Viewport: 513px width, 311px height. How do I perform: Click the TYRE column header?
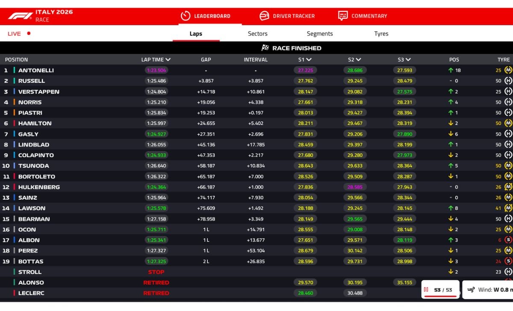tap(504, 60)
